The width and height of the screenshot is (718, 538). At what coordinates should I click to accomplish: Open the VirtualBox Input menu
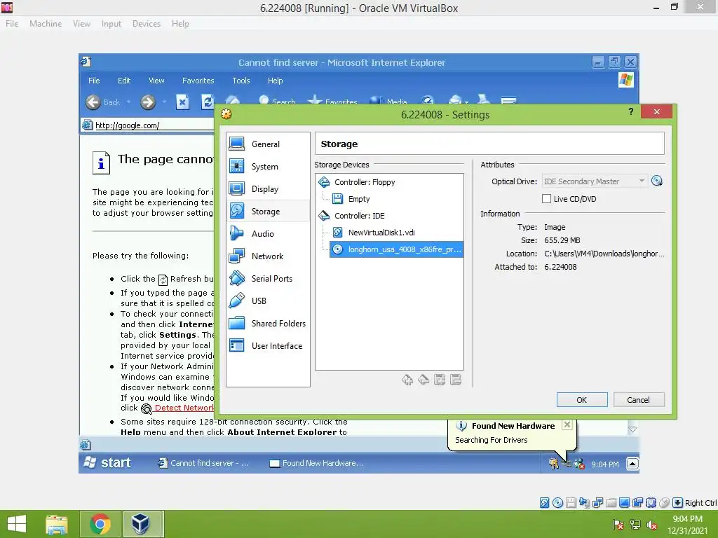point(111,24)
